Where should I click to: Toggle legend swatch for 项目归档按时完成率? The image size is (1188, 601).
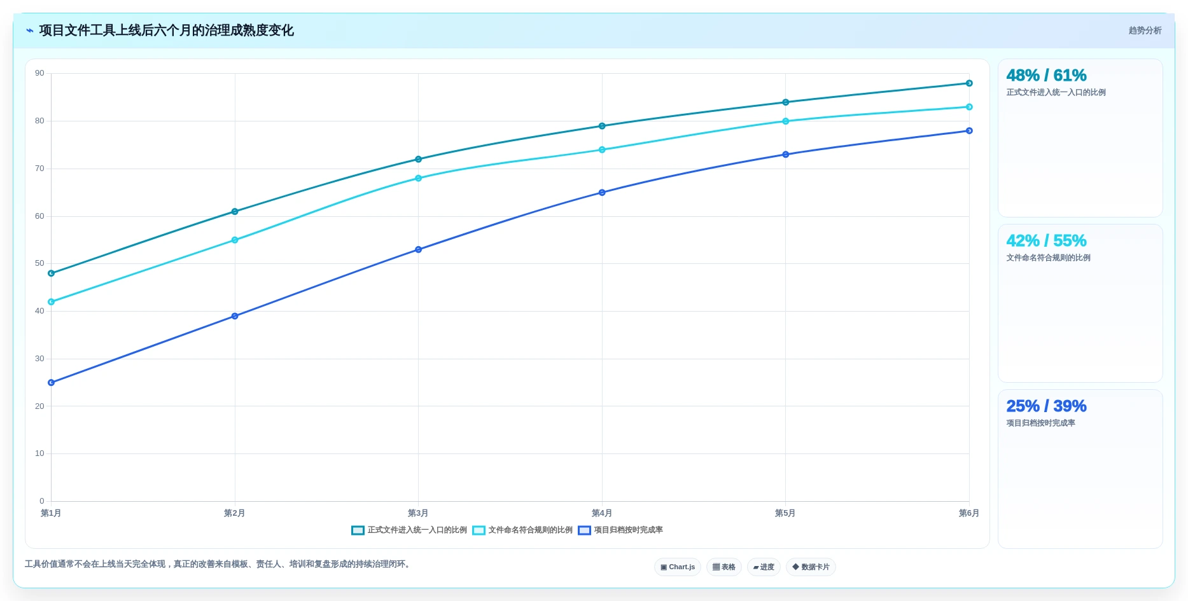pos(584,530)
